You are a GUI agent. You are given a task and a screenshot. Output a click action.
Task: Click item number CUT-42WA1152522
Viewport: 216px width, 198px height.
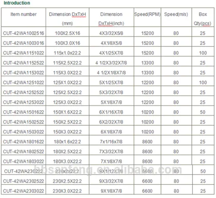pyautogui.click(x=24, y=63)
